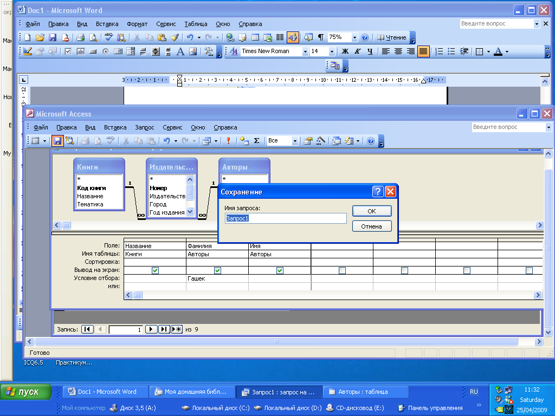Open the Times New Roman font dropdown

(x=305, y=51)
